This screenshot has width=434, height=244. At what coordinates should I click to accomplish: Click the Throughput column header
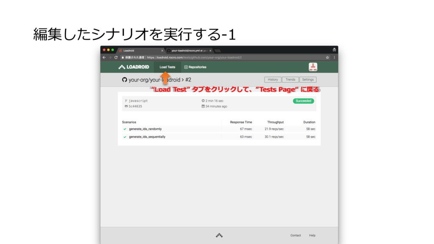[x=275, y=122]
